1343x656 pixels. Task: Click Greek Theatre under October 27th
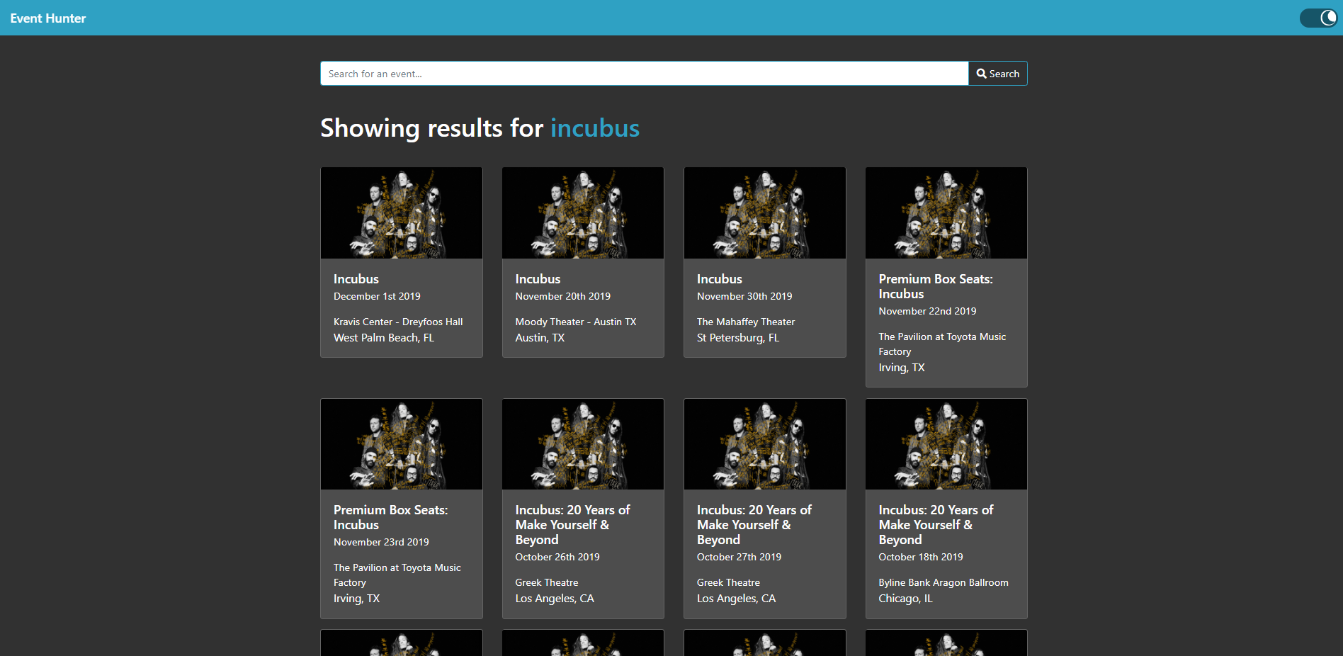click(728, 582)
